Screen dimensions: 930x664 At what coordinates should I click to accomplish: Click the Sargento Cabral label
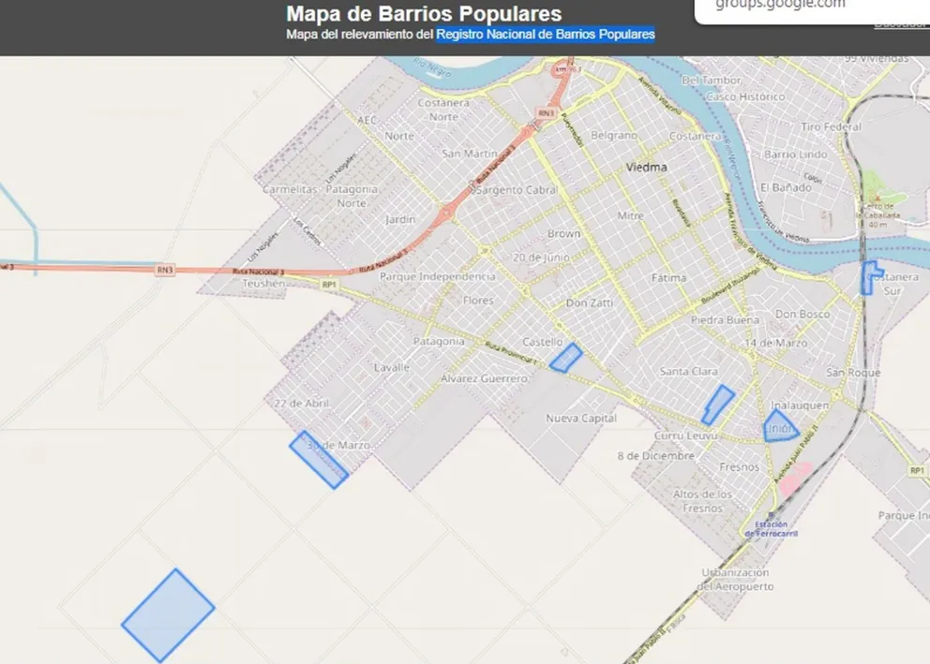tap(517, 190)
